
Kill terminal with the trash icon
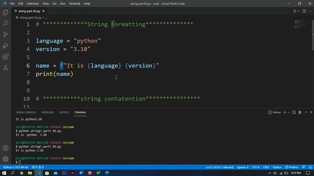[300, 112]
